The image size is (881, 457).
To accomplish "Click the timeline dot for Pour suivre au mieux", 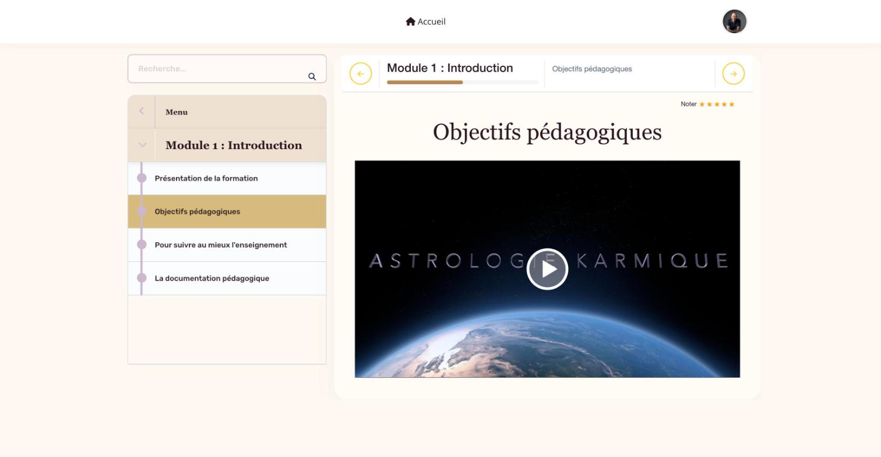I will point(142,245).
